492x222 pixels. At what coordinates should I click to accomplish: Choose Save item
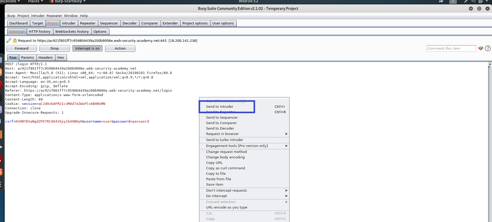pos(244,185)
